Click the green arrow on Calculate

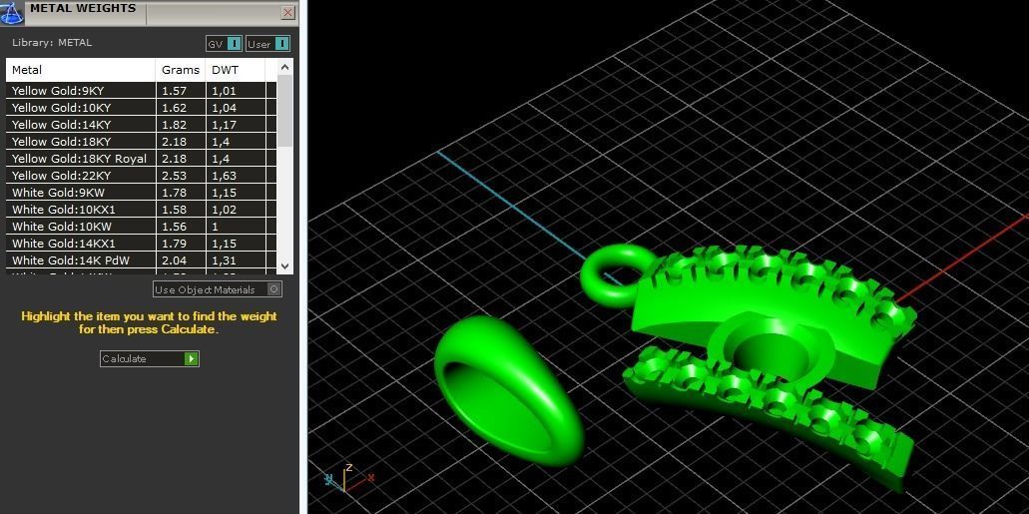[x=191, y=358]
